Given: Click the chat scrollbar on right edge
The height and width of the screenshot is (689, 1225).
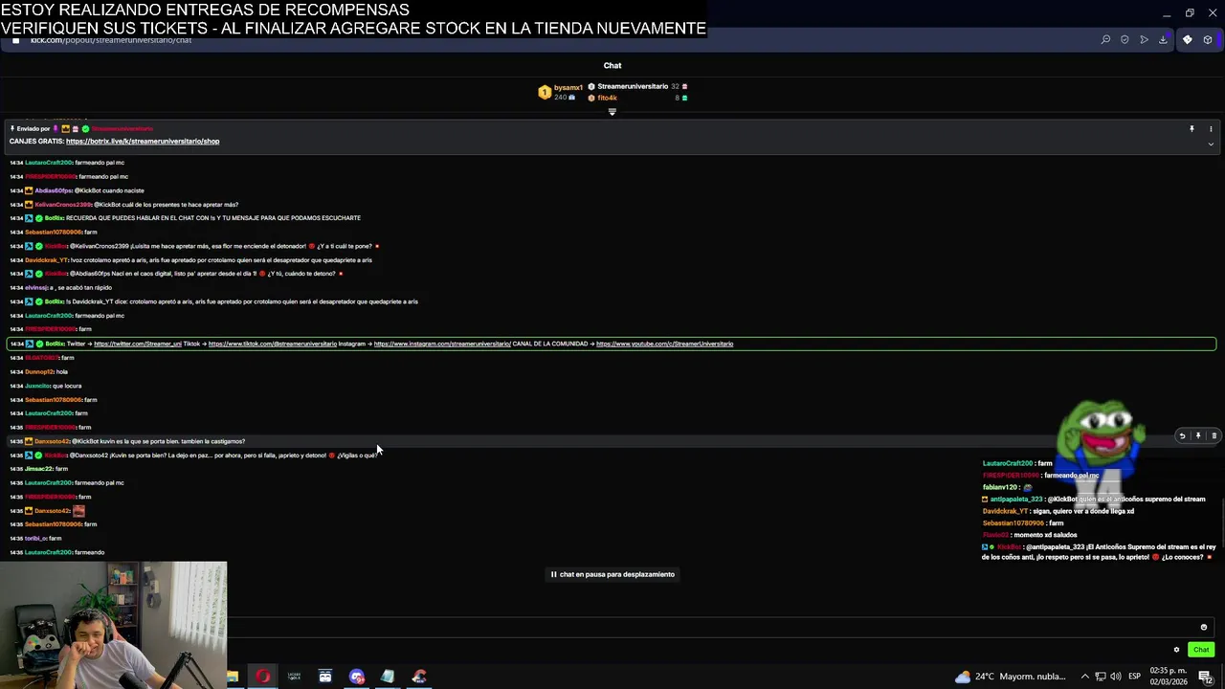Looking at the screenshot, I should (1222, 522).
